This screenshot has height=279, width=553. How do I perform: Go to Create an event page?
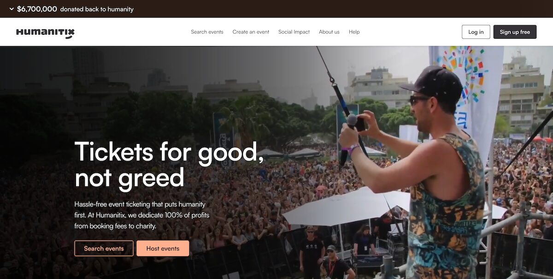point(251,32)
